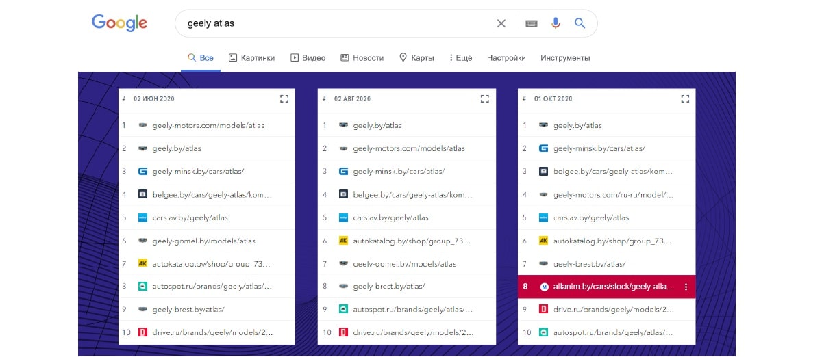822x357 pixels.
Task: Click geely.by/atlas at rank 1 in October list
Action: 578,126
